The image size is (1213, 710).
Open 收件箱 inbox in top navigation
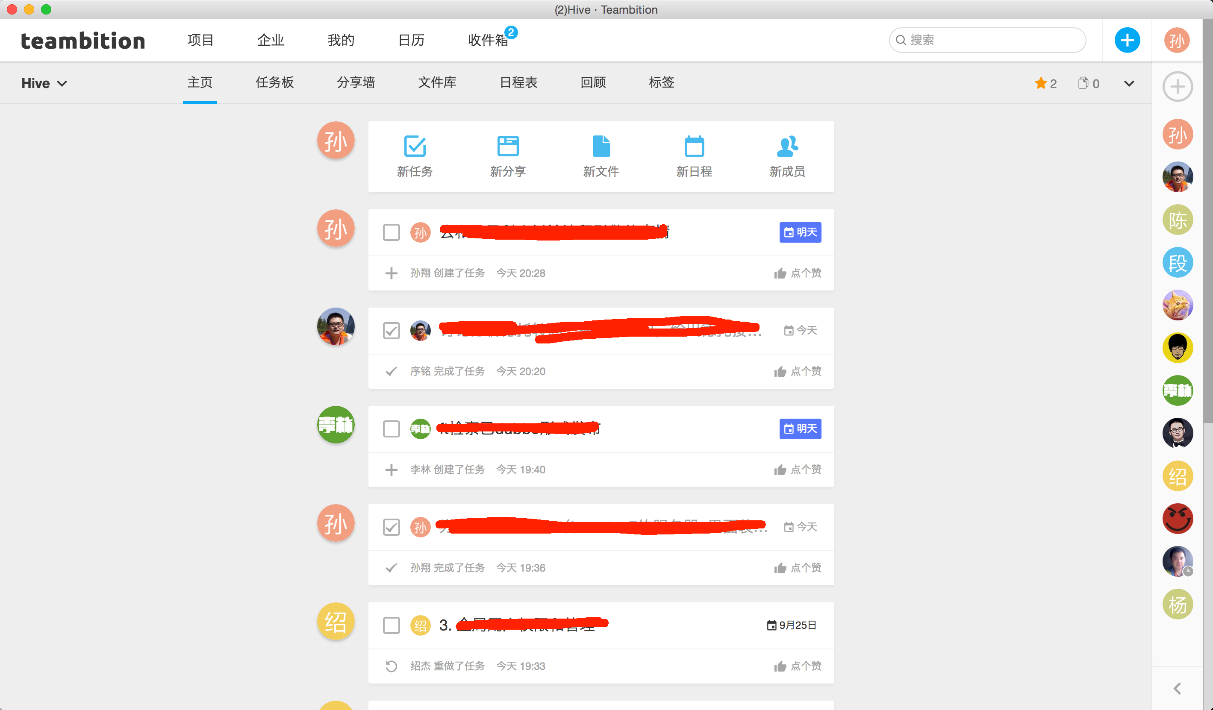tap(488, 41)
